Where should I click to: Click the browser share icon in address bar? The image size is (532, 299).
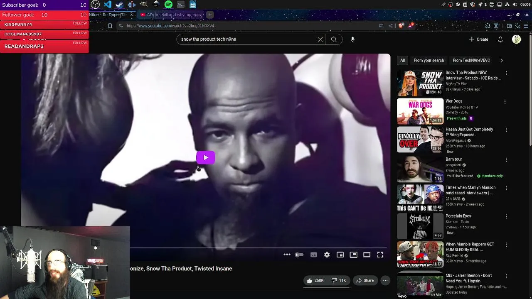tap(391, 26)
